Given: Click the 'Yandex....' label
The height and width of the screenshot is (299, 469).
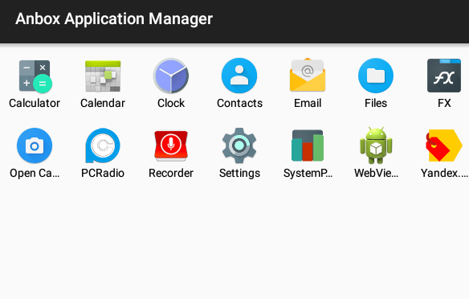Looking at the screenshot, I should (444, 174).
